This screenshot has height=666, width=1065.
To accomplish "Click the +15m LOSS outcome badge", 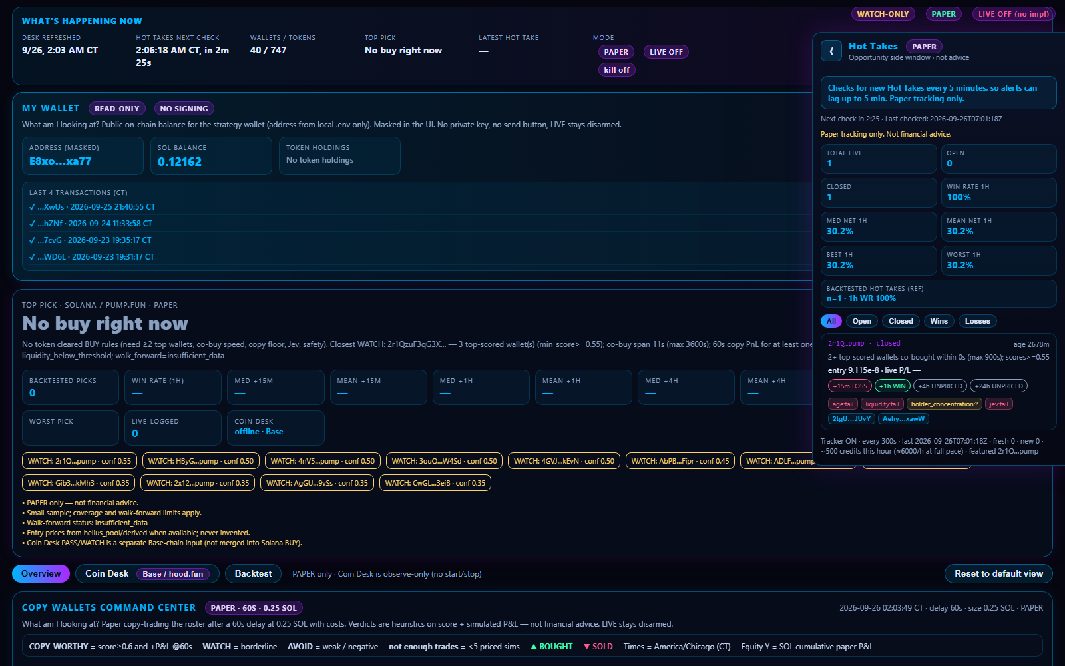I will click(x=850, y=386).
